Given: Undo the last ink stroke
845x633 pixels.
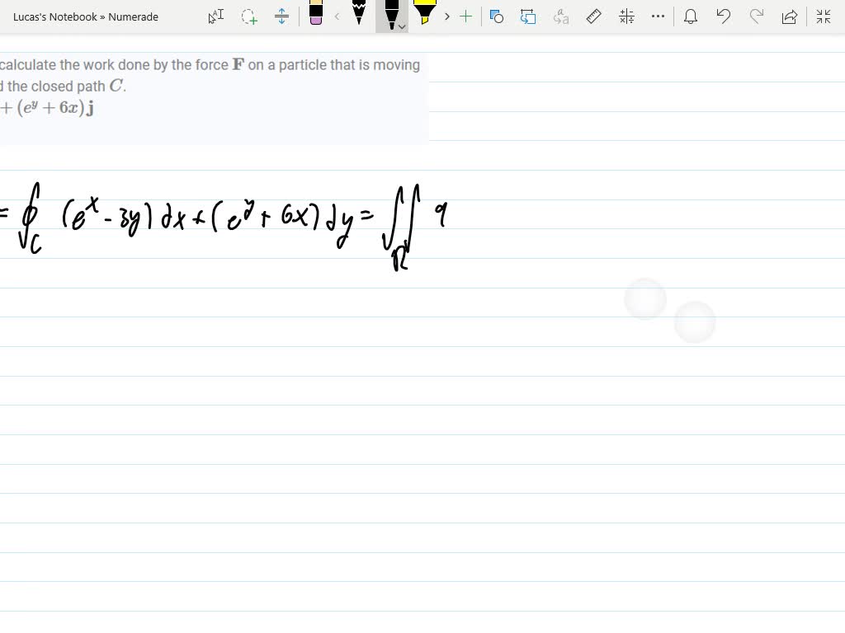Looking at the screenshot, I should (723, 16).
